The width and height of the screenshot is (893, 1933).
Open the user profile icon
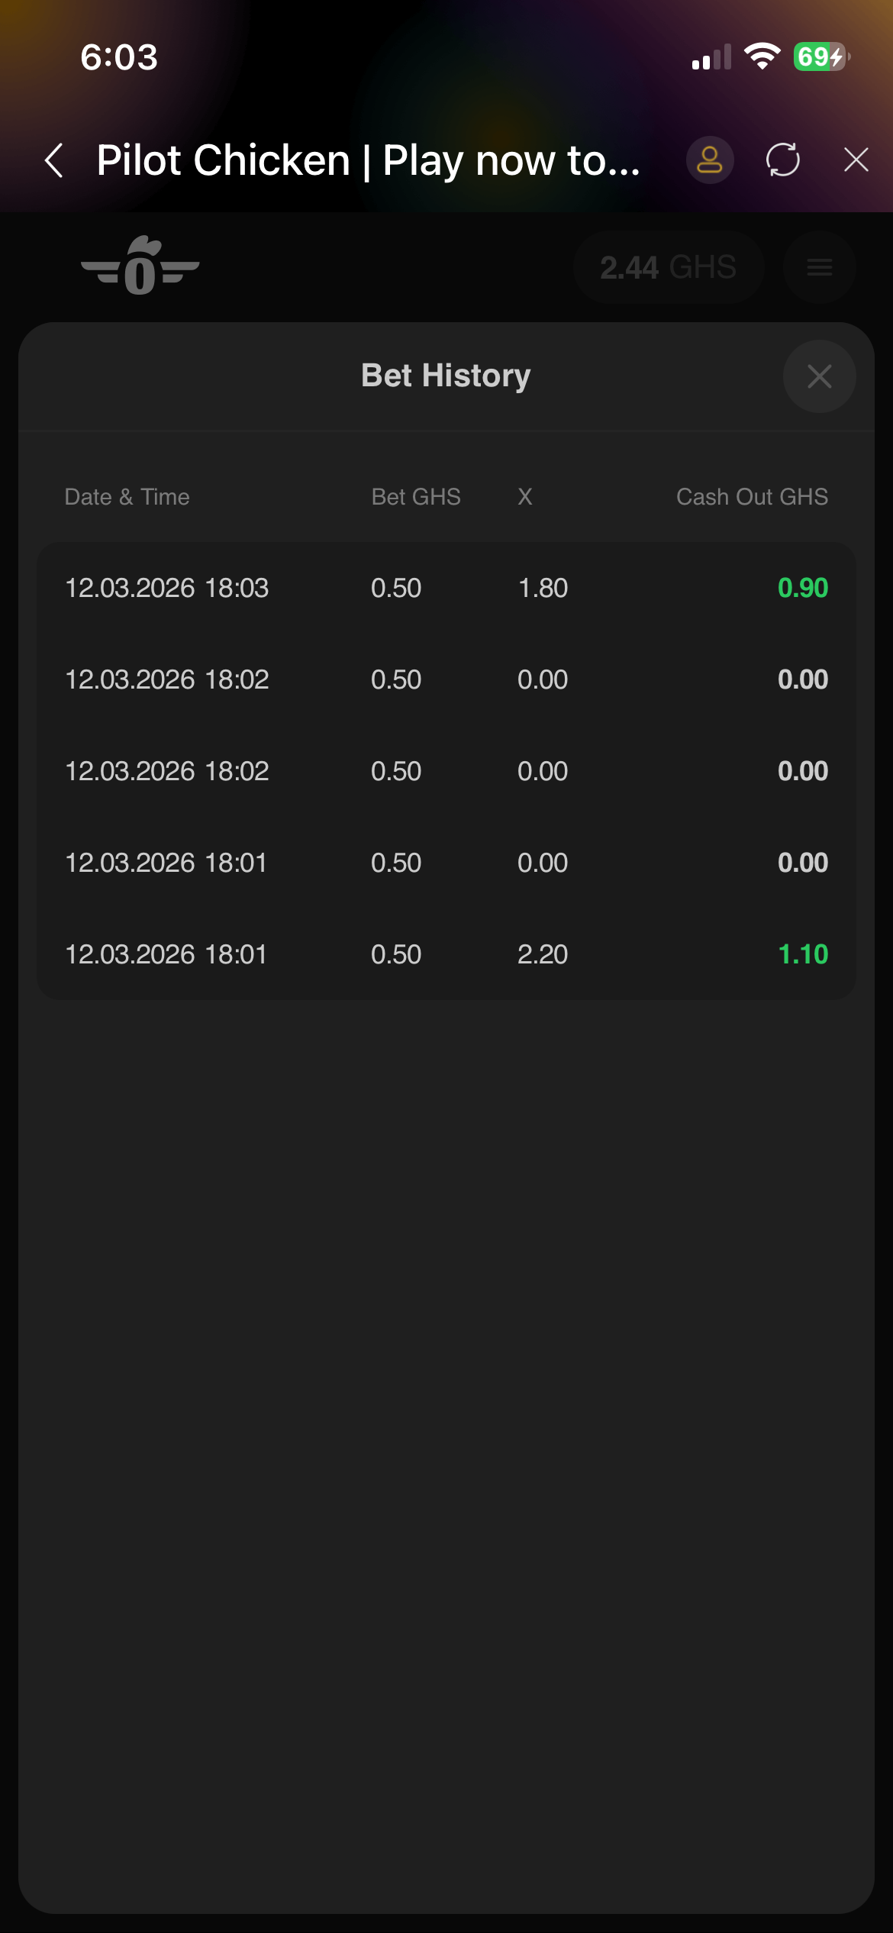[710, 160]
